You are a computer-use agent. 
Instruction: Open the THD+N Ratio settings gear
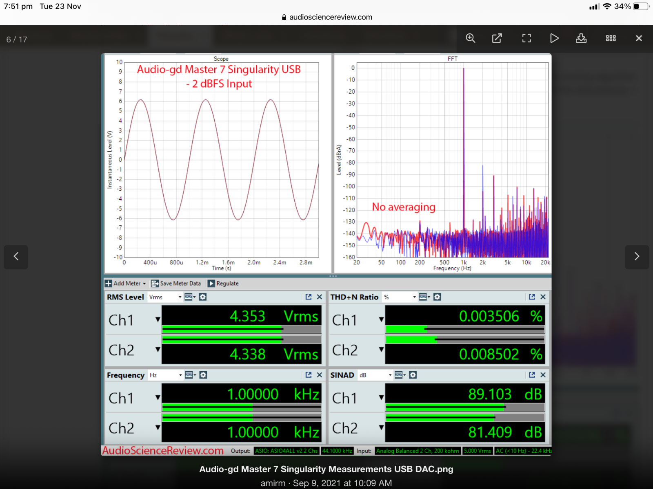[x=437, y=297]
